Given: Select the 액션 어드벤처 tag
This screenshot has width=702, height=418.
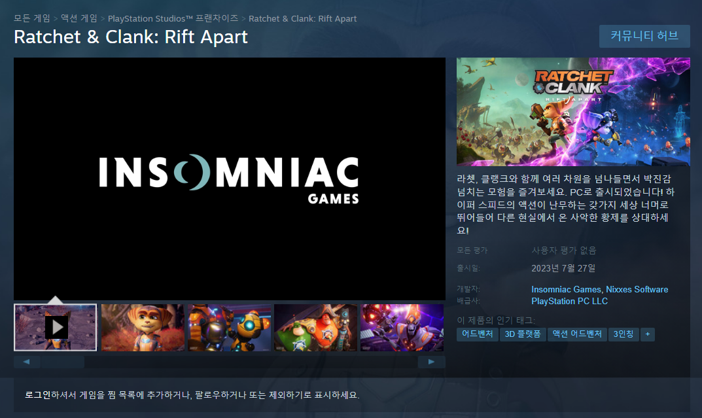Looking at the screenshot, I should 577,334.
